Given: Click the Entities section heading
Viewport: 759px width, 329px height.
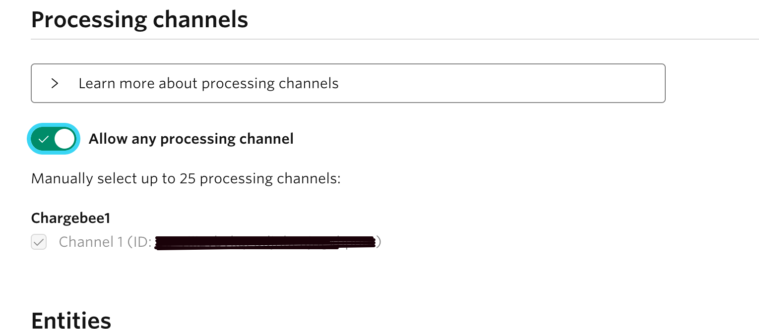Looking at the screenshot, I should (x=71, y=320).
